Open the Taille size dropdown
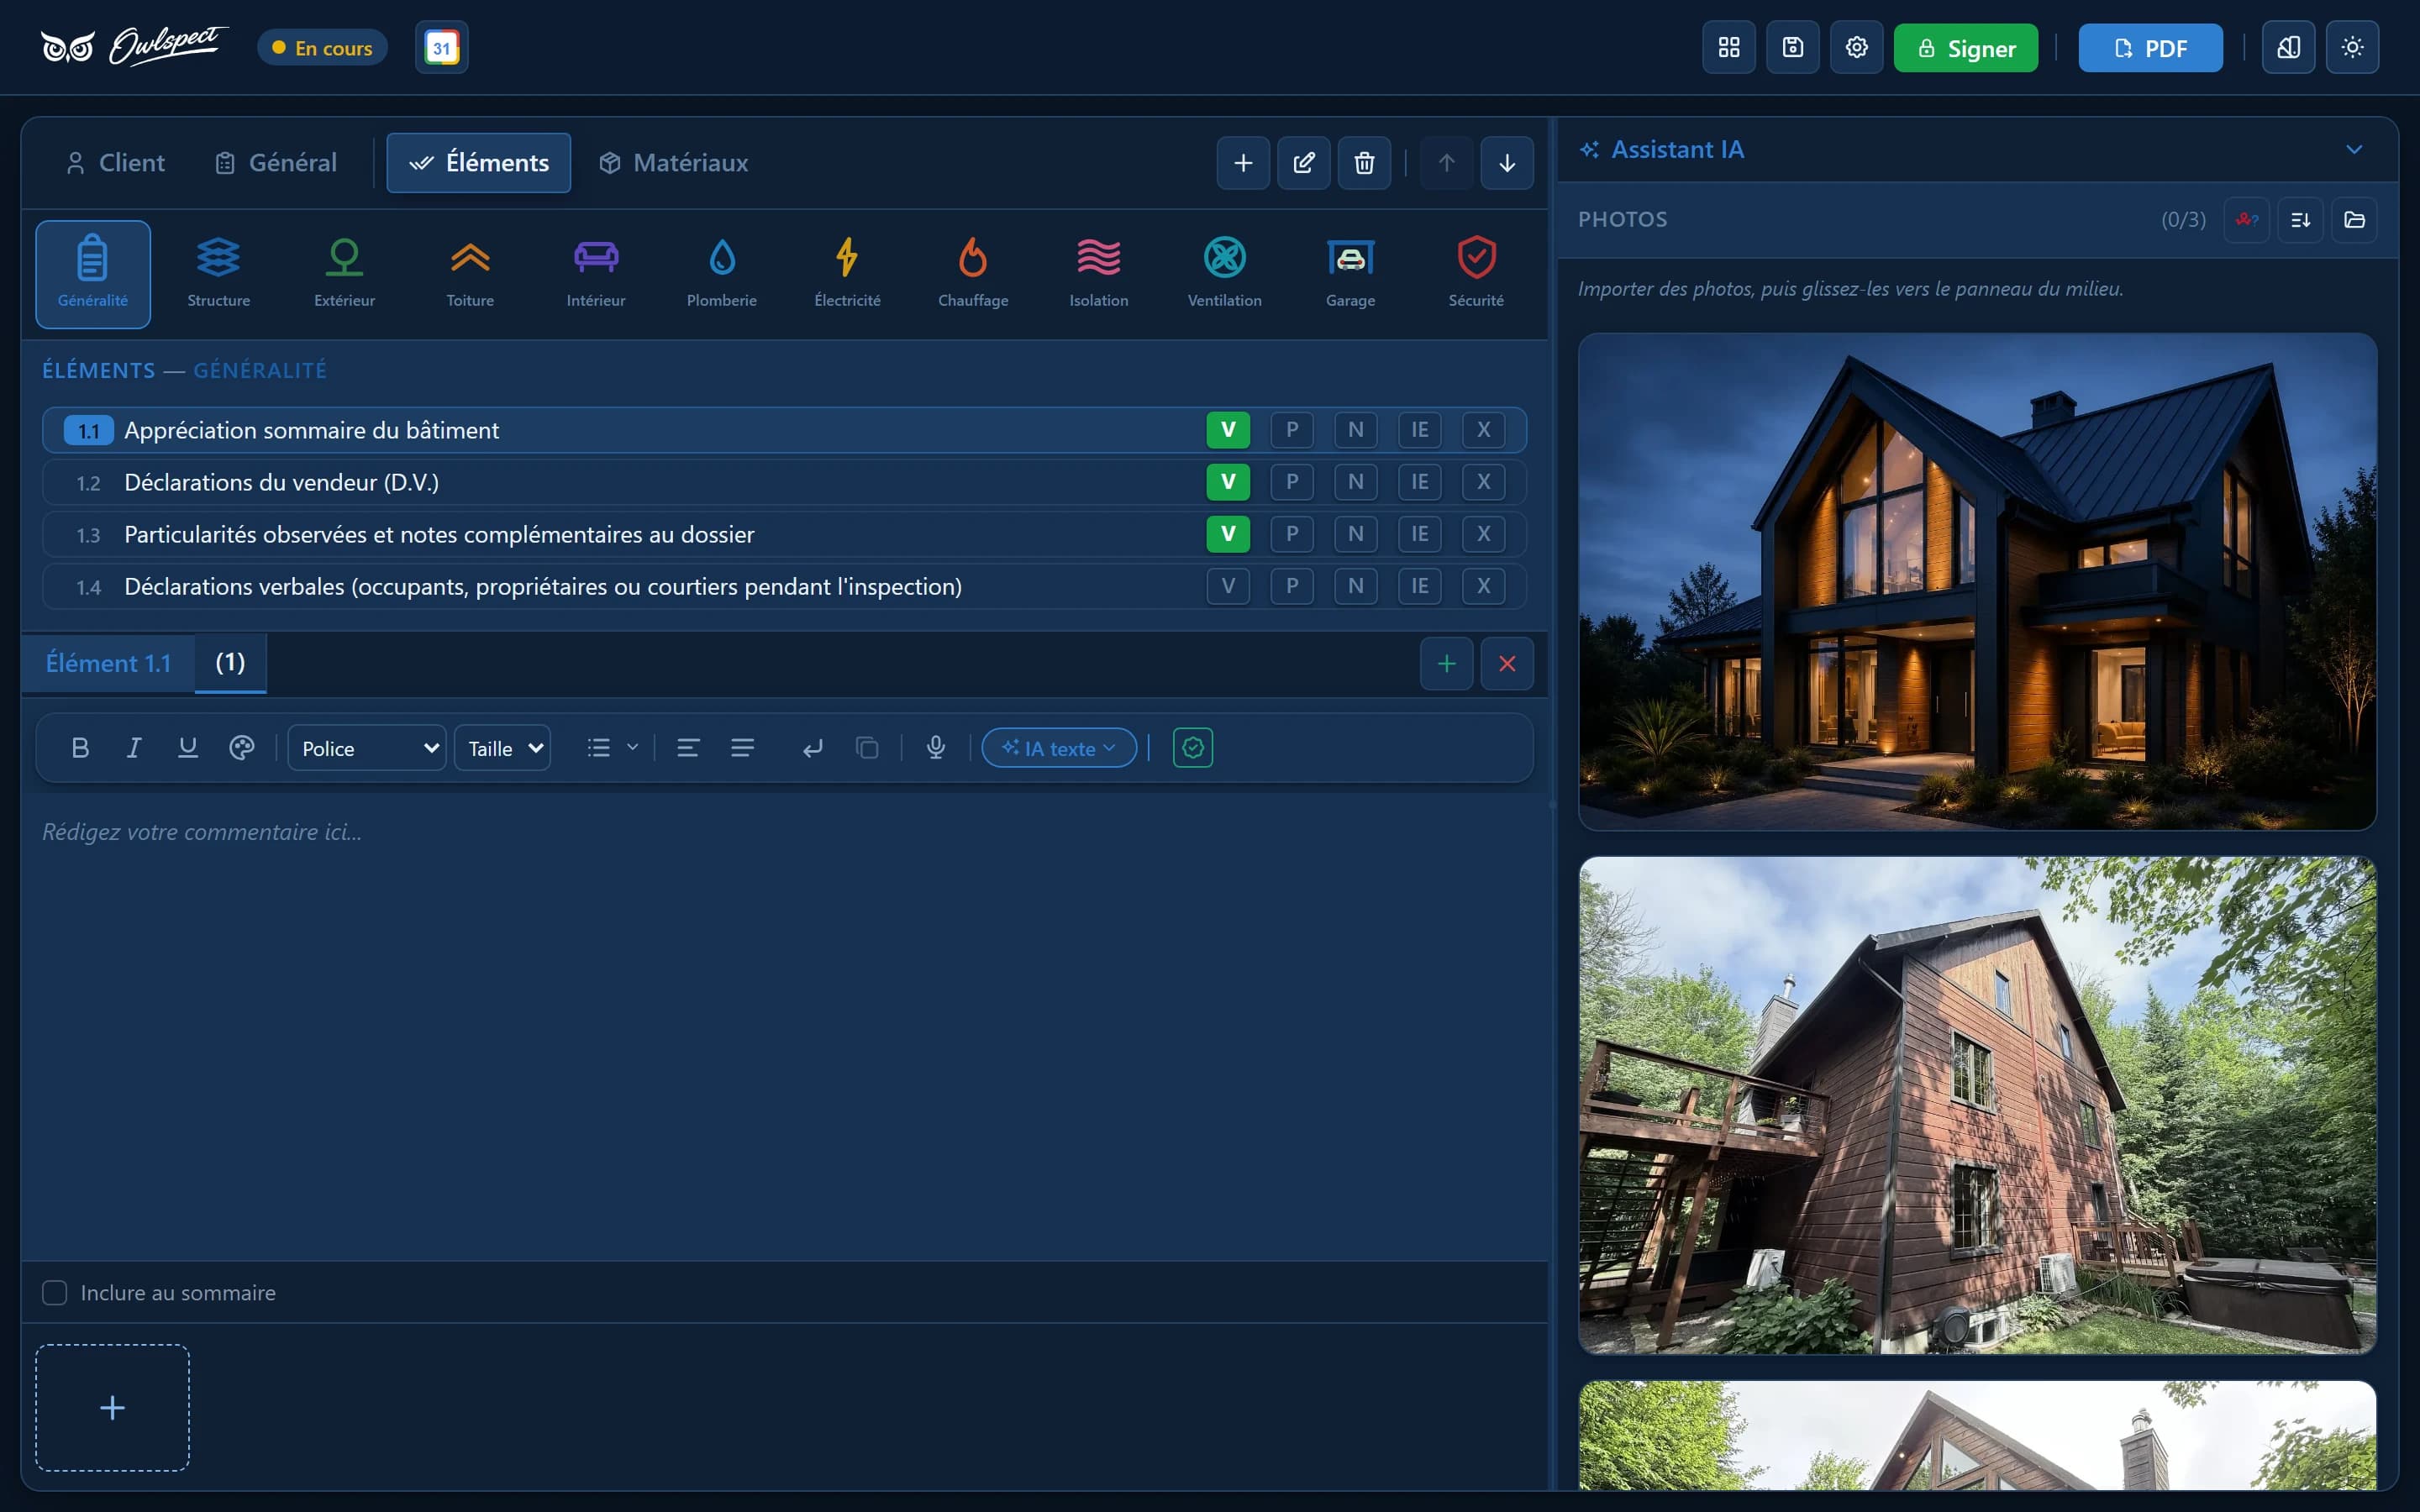Viewport: 2420px width, 1512px height. click(502, 748)
